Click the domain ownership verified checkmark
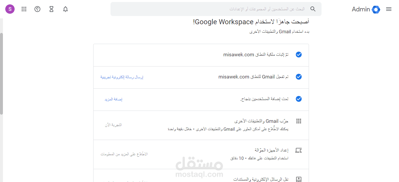 [299, 55]
